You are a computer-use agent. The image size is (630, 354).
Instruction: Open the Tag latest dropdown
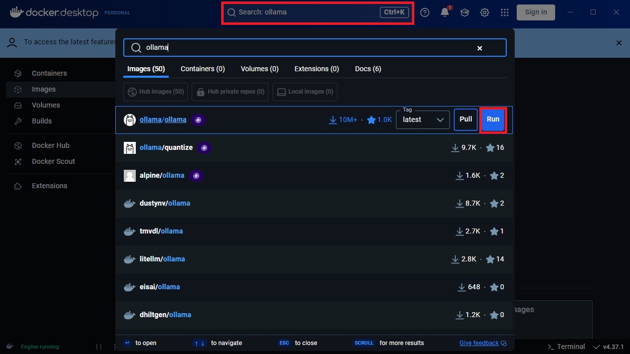coord(423,119)
